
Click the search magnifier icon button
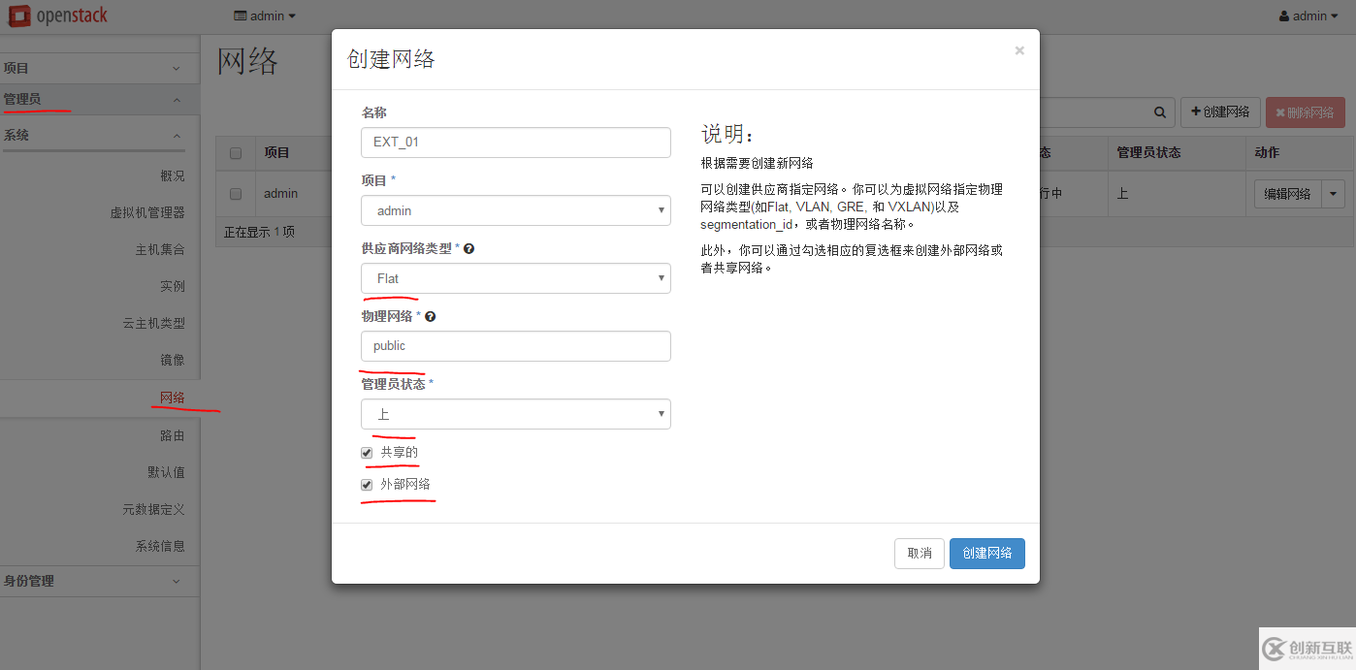tap(1160, 112)
